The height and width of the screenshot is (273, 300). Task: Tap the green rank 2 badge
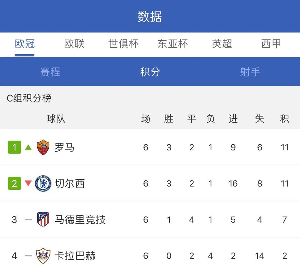coord(14,183)
